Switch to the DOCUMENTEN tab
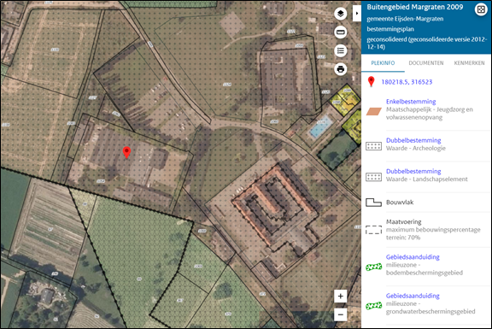This screenshot has height=329, width=492. [425, 63]
